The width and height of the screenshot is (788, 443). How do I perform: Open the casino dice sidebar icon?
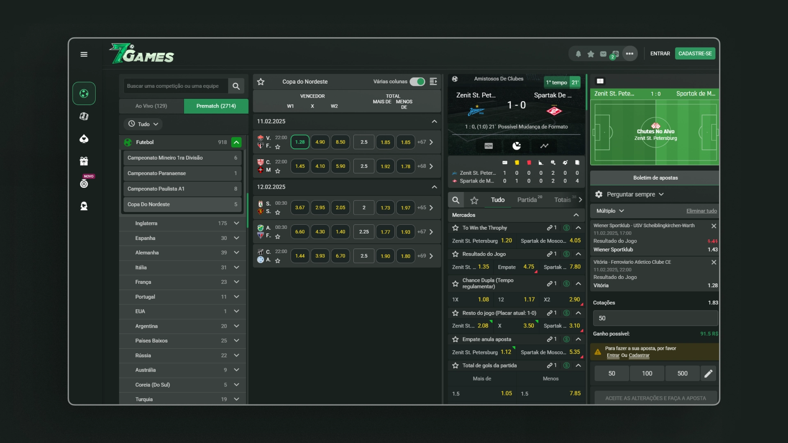84,116
